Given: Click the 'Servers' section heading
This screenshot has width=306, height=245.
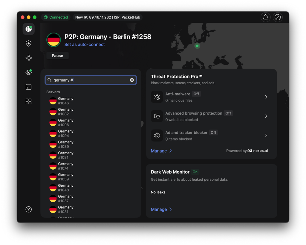Looking at the screenshot, I should 53,92.
